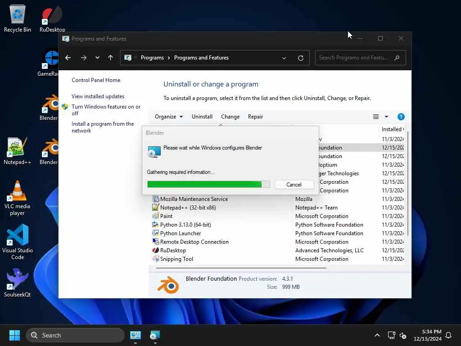
Task: Select Notepad++ (32-bit x86) entry
Action: pyautogui.click(x=188, y=207)
